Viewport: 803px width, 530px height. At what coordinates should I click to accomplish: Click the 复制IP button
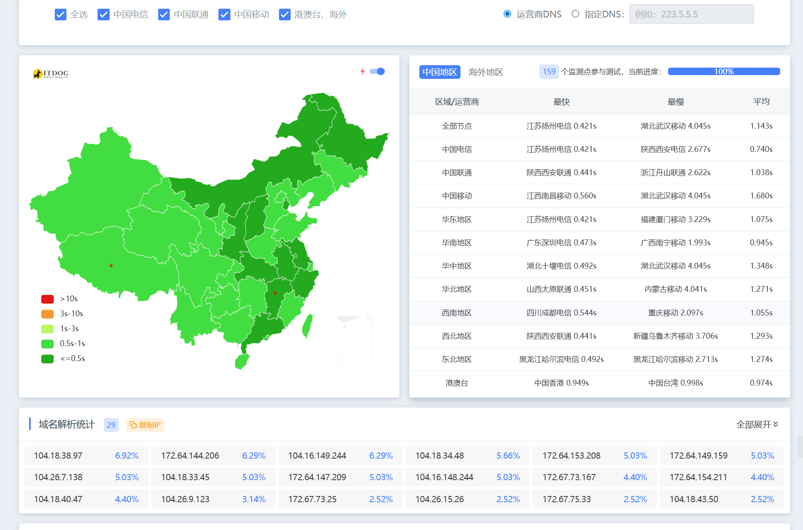[145, 425]
